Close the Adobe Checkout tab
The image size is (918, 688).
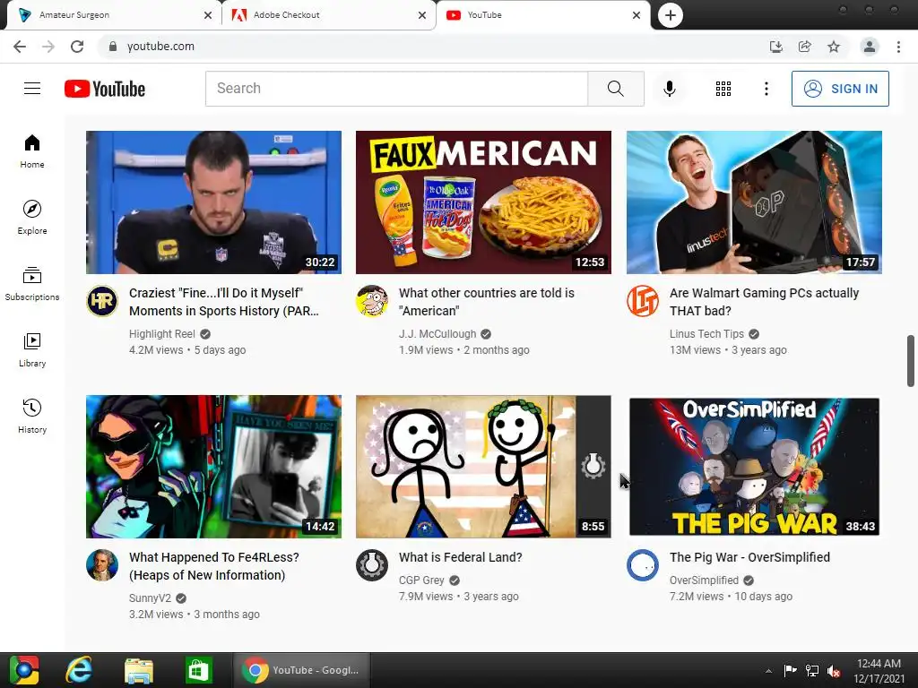pos(422,15)
